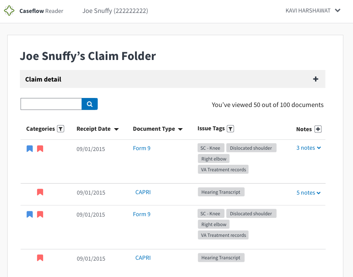This screenshot has width=353, height=277.
Task: Click blue bookmark in second Form 9 row
Action: click(x=30, y=214)
